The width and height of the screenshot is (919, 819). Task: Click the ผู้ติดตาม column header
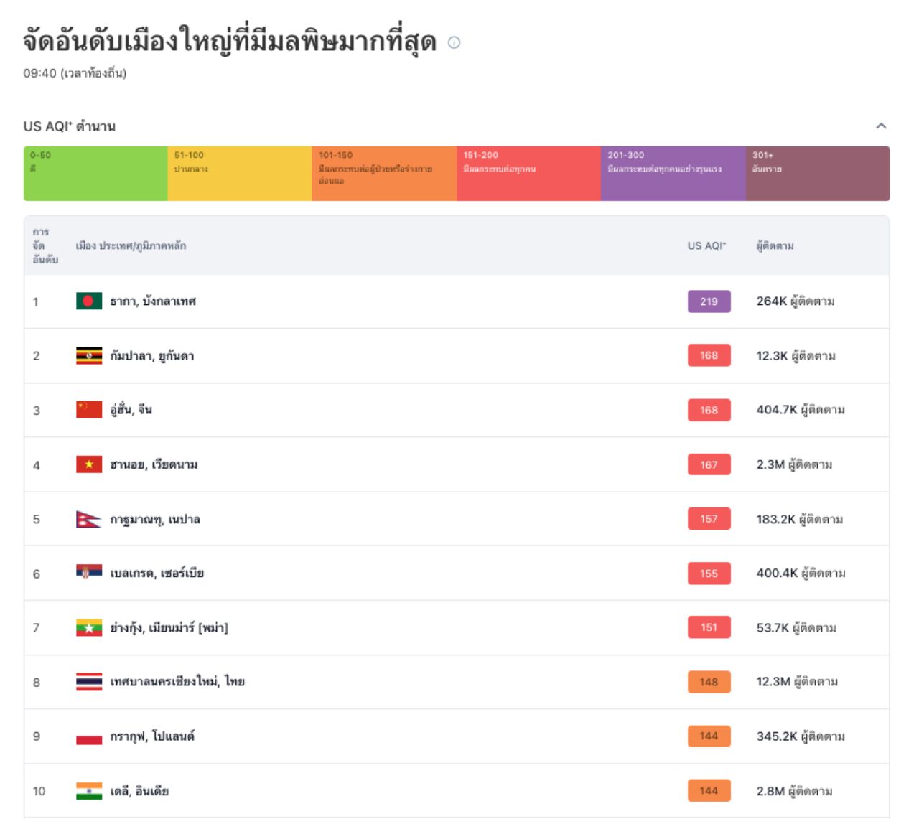tap(775, 245)
